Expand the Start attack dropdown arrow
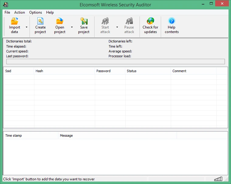Image resolution: width=231 pixels, height=184 pixels. click(117, 27)
